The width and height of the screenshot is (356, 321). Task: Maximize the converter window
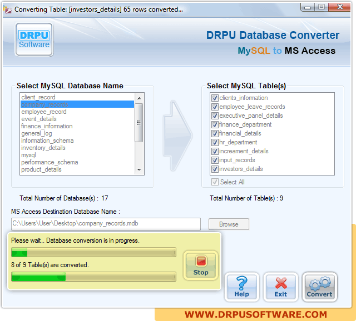click(x=322, y=7)
